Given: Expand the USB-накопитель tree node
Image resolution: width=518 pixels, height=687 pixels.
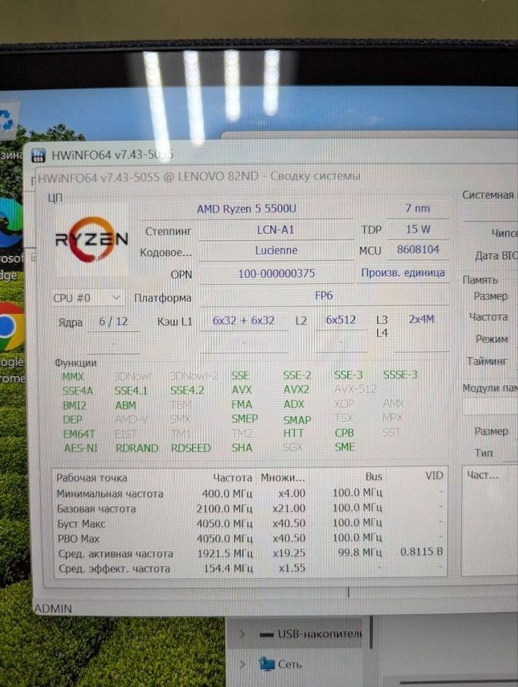Looking at the screenshot, I should coord(242,634).
